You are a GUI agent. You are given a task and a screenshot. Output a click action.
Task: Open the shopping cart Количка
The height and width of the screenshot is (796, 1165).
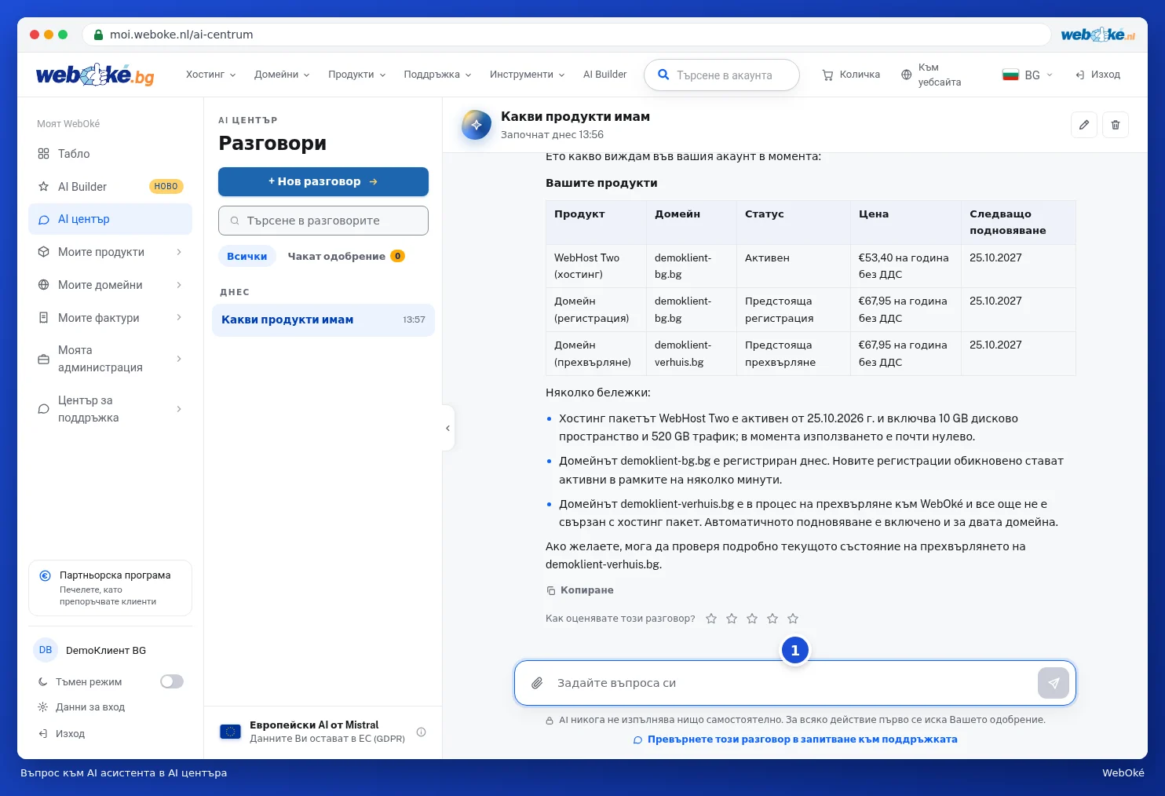click(x=851, y=75)
